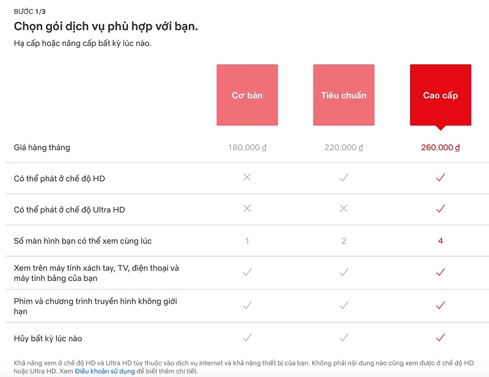Select the Cao cấp plan tile

440,95
